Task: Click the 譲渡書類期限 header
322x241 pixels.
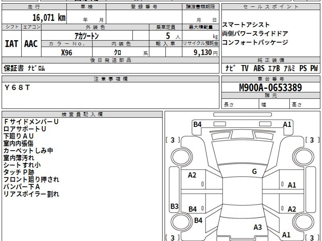Action: (201, 7)
